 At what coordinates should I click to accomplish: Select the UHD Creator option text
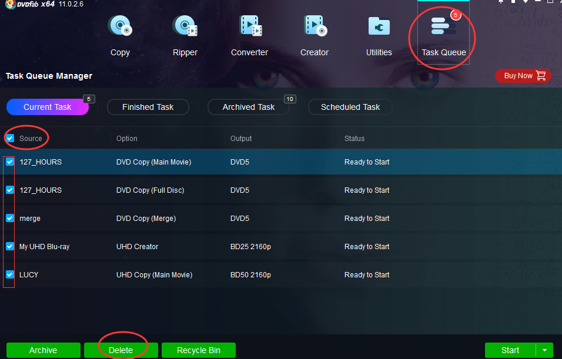[138, 247]
